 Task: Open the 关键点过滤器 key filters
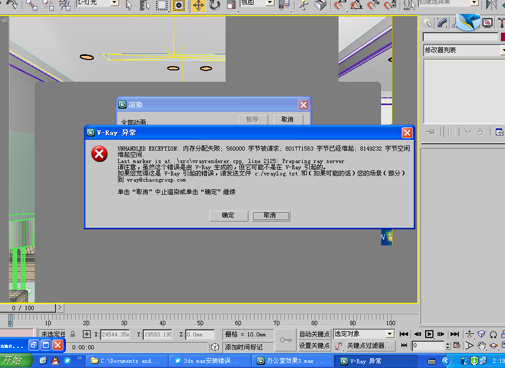[370, 346]
